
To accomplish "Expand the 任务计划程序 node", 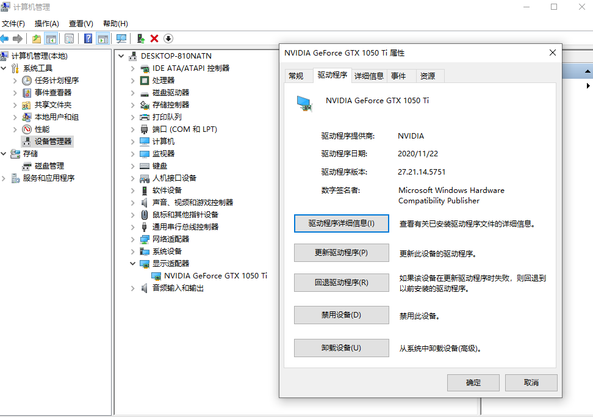I will coord(15,81).
